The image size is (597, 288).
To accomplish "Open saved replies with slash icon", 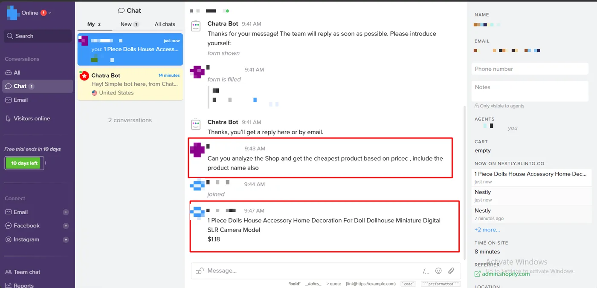I will (426, 271).
